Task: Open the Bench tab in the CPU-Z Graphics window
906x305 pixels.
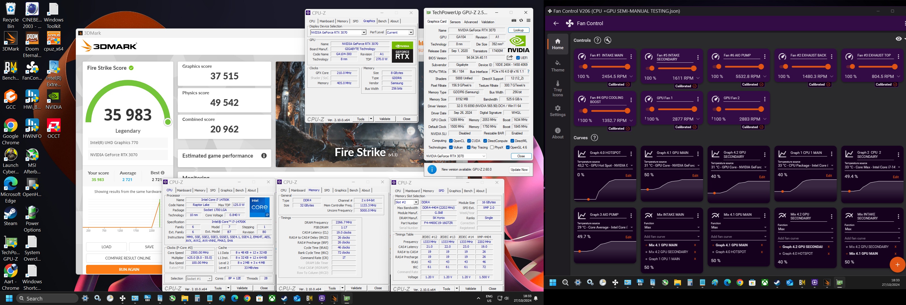Action: (382, 21)
